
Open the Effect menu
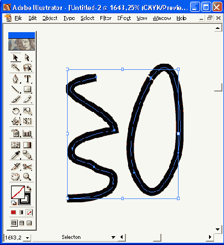(x=124, y=18)
